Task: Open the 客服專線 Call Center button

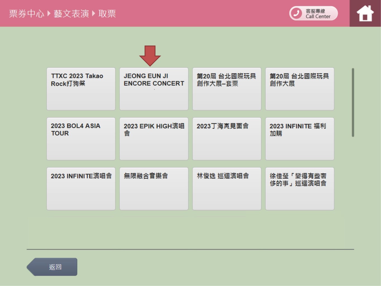Action: point(313,13)
